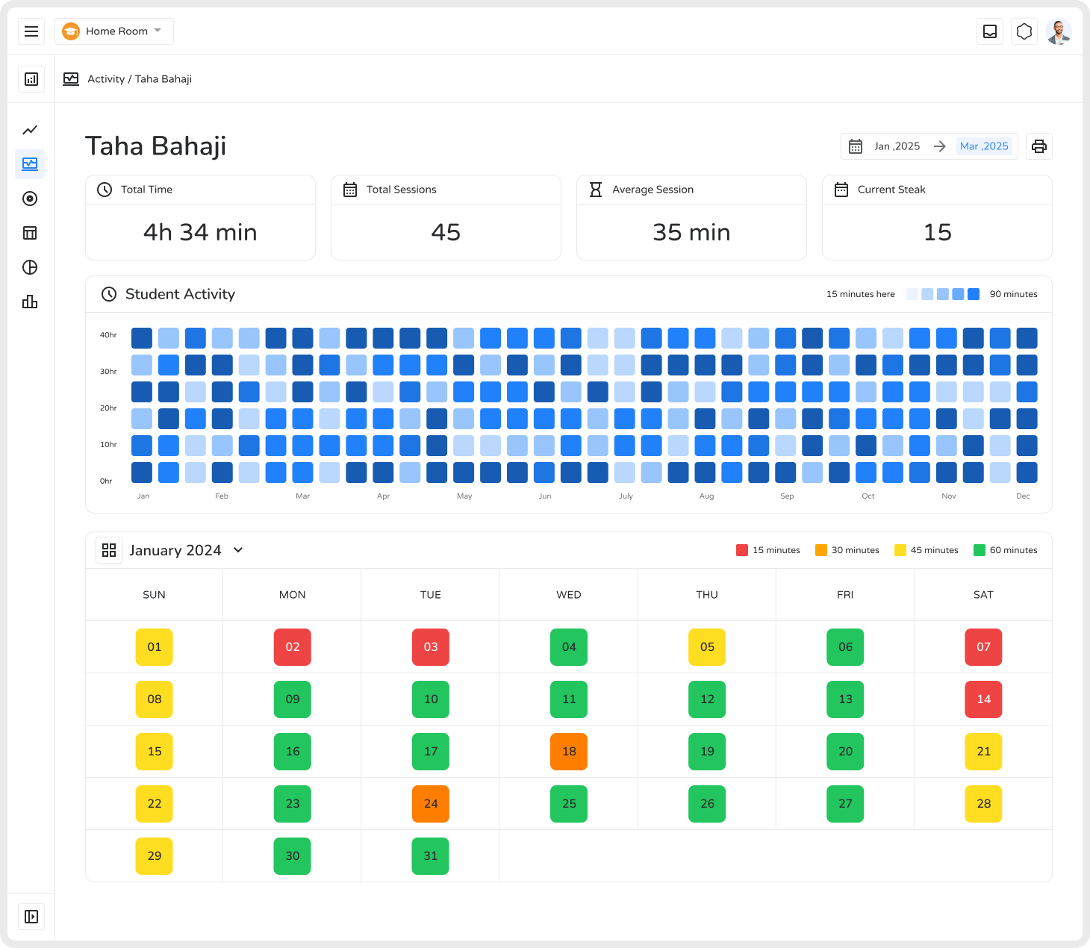Screen dimensions: 1090x948
Task: Click the print button
Action: pyautogui.click(x=1038, y=146)
